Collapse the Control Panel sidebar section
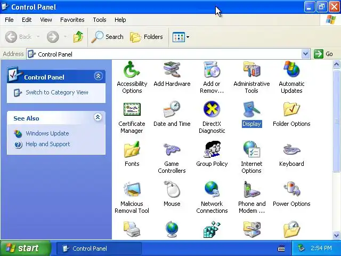 tap(98, 76)
